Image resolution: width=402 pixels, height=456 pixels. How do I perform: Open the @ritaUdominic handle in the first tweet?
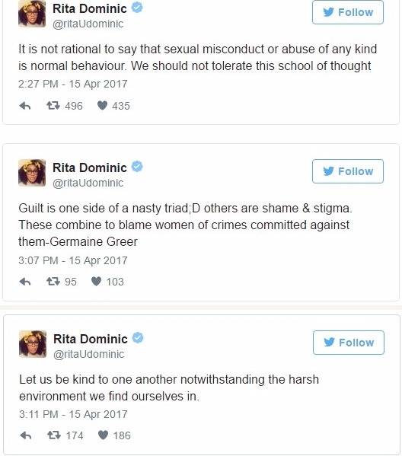coord(88,24)
